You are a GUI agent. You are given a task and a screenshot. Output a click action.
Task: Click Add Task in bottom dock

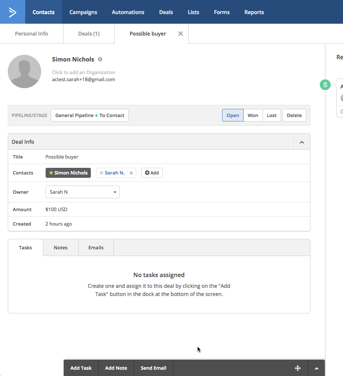point(81,368)
